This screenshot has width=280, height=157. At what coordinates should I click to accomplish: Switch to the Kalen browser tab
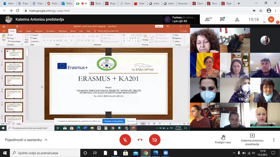(x=9, y=4)
